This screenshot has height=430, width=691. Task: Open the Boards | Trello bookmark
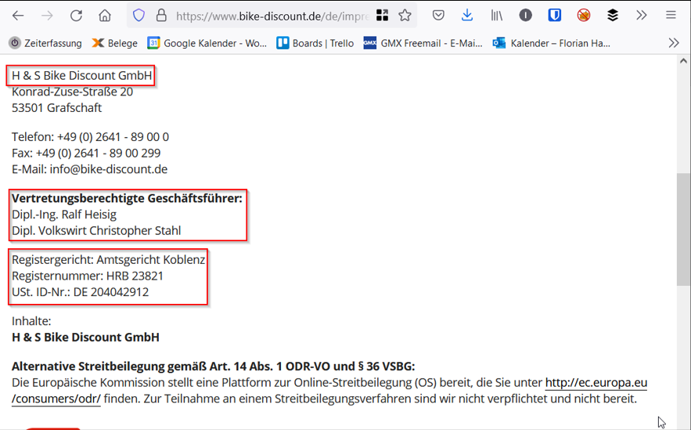pos(315,43)
